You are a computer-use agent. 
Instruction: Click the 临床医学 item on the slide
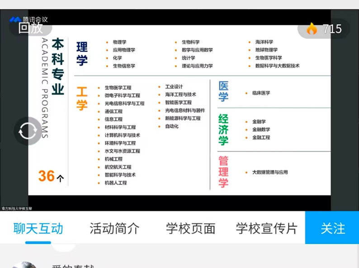tap(261, 93)
